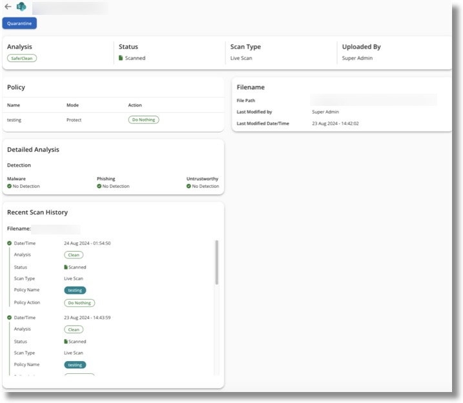Screen dimensions: 463x403
Task: Click the green check under Untrustworthy
Action: pyautogui.click(x=189, y=186)
